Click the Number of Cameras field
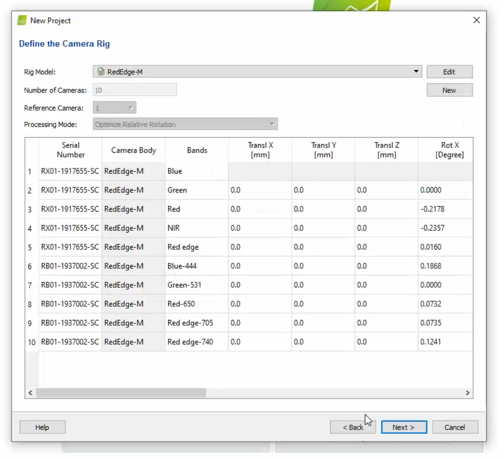Image resolution: width=504 pixels, height=459 pixels. [135, 90]
